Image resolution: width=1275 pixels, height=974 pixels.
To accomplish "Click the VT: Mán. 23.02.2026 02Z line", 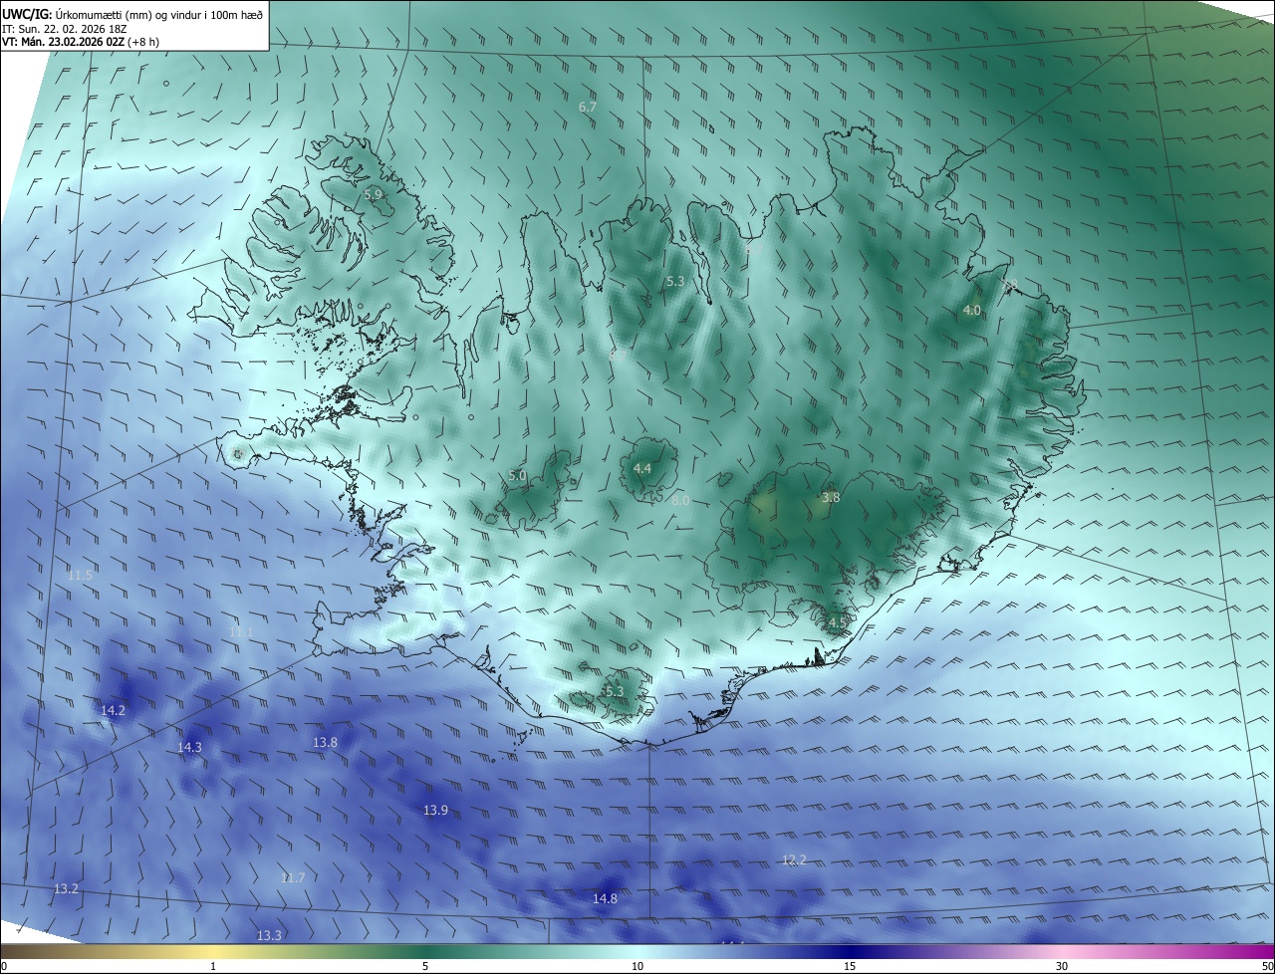I will (81, 42).
